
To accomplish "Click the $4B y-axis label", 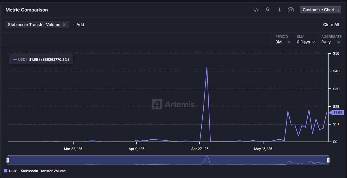I will [336, 71].
